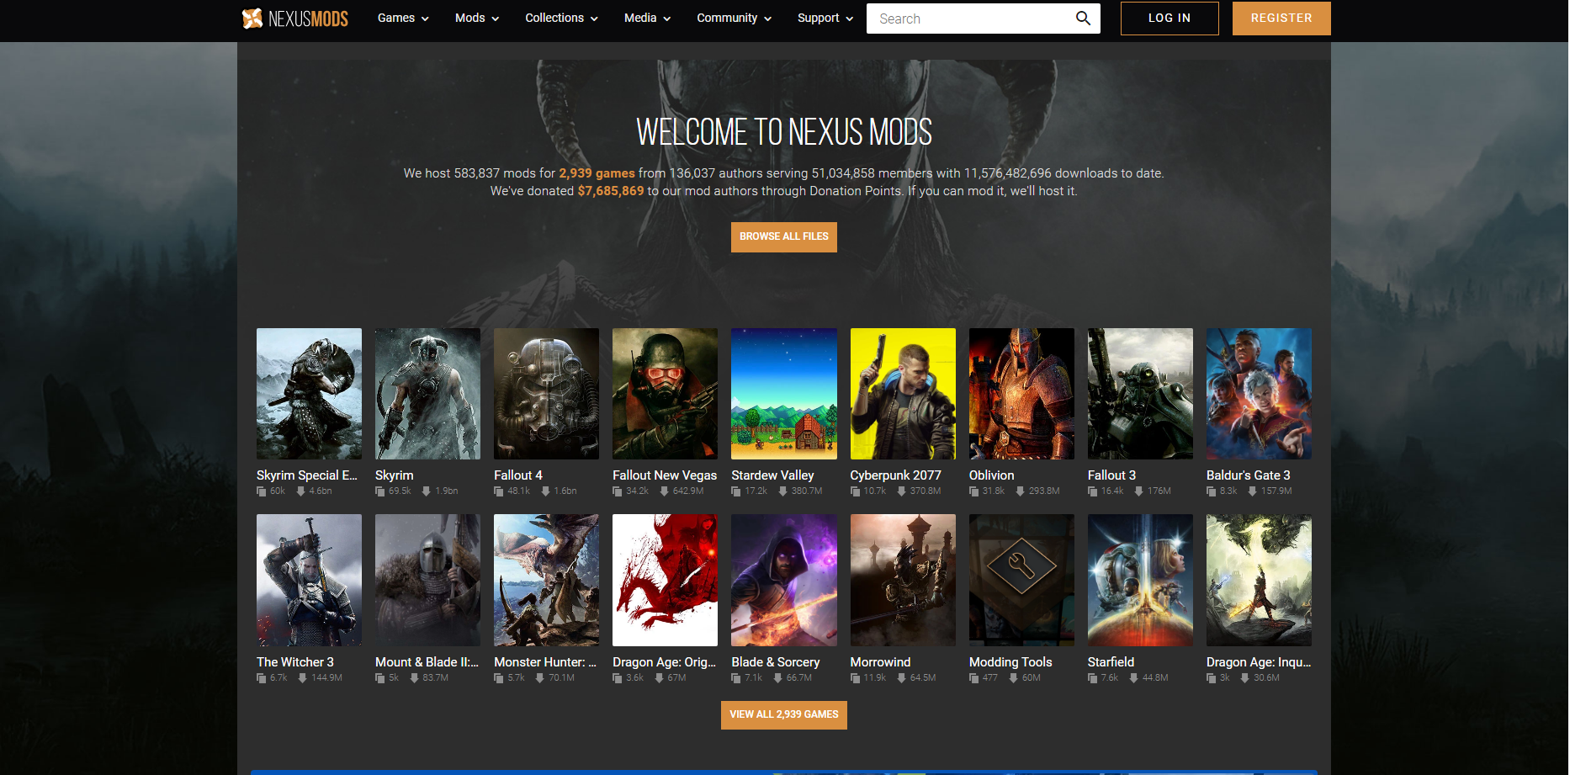Open the Media dropdown menu
Screen dimensions: 1570x775
click(x=647, y=19)
